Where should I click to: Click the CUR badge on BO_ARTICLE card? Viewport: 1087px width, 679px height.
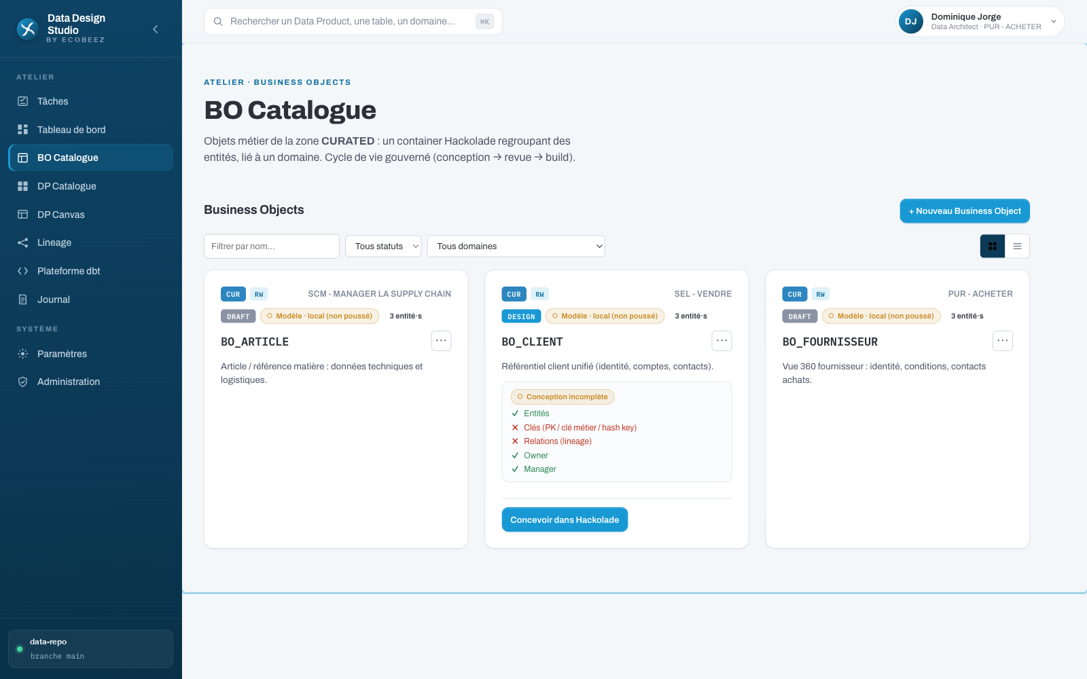233,294
